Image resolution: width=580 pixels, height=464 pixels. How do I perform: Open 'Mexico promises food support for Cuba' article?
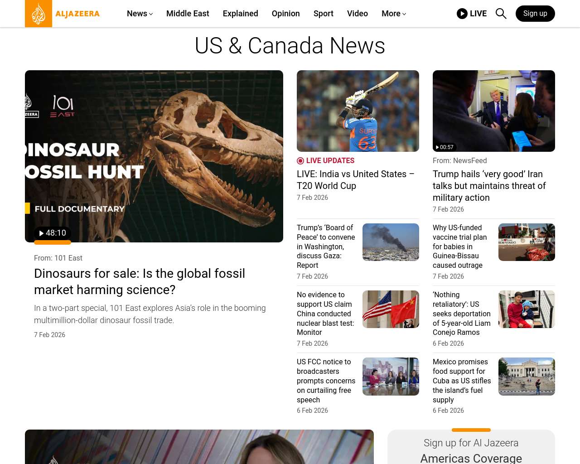[x=462, y=381]
